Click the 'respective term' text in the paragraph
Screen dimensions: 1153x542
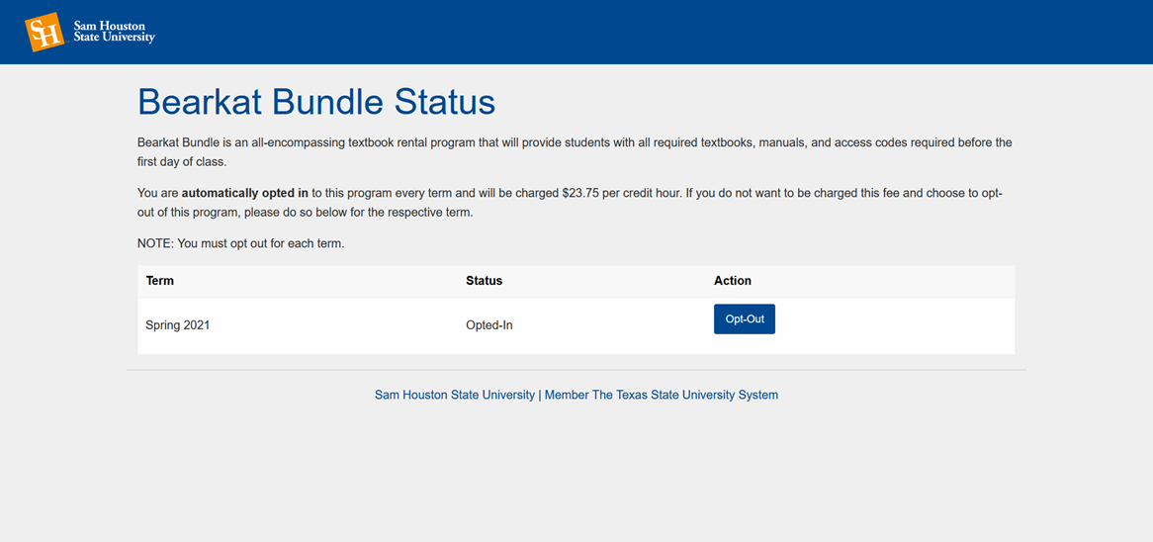point(428,212)
